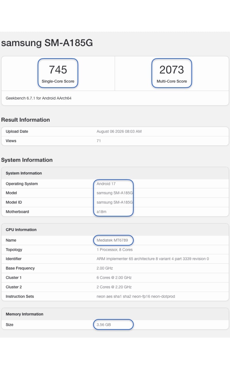Click the "CPU Information" table header

point(115,230)
